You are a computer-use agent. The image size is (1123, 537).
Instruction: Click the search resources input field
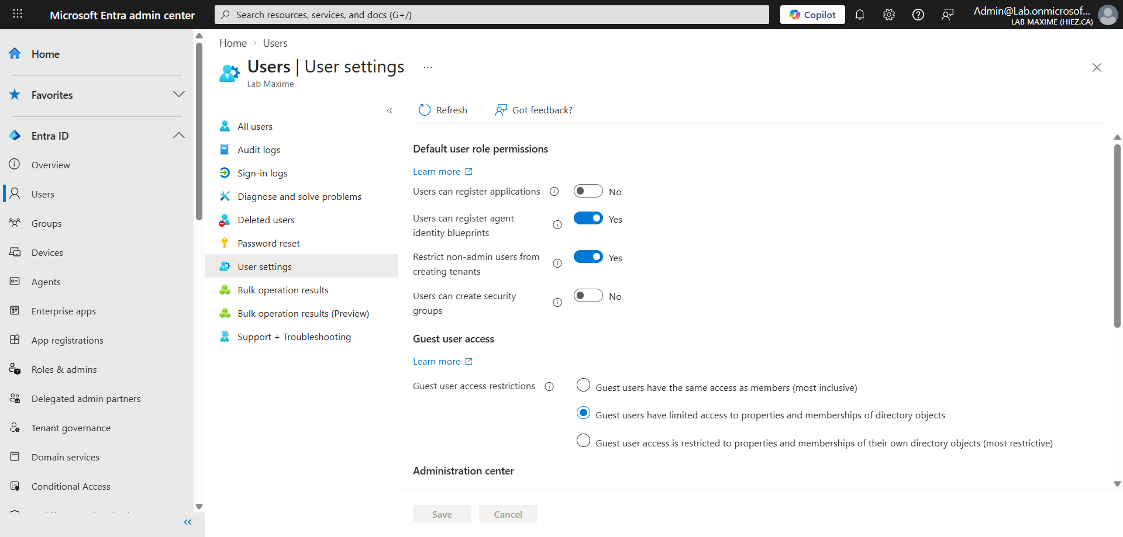click(x=492, y=15)
